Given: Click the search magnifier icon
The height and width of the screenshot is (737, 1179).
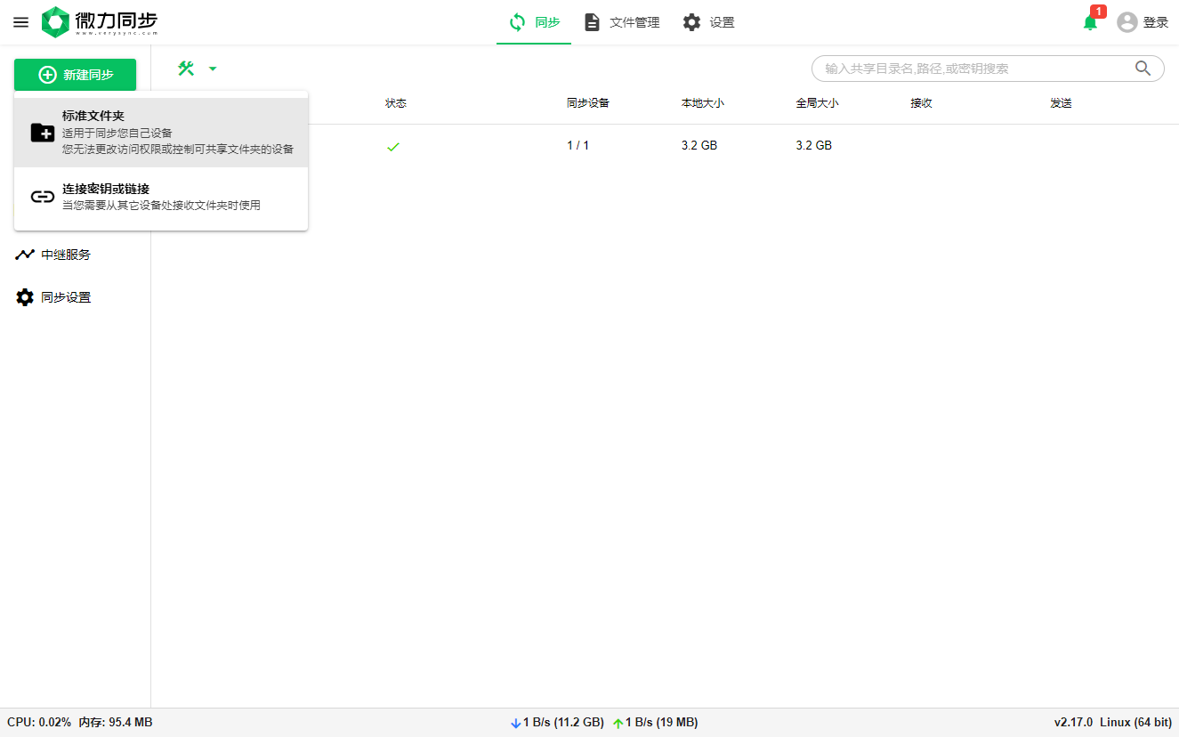Looking at the screenshot, I should pos(1143,68).
